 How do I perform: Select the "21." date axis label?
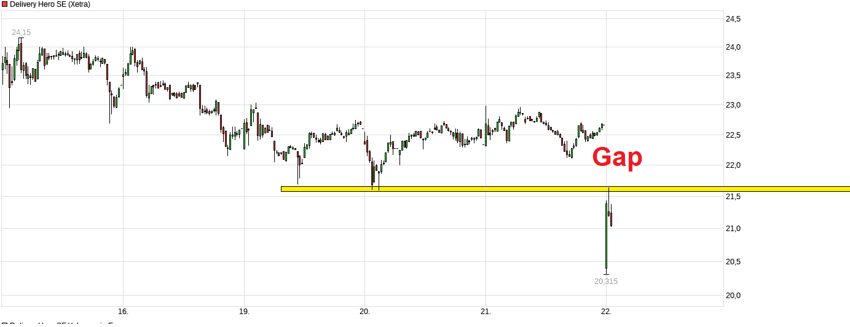(486, 311)
